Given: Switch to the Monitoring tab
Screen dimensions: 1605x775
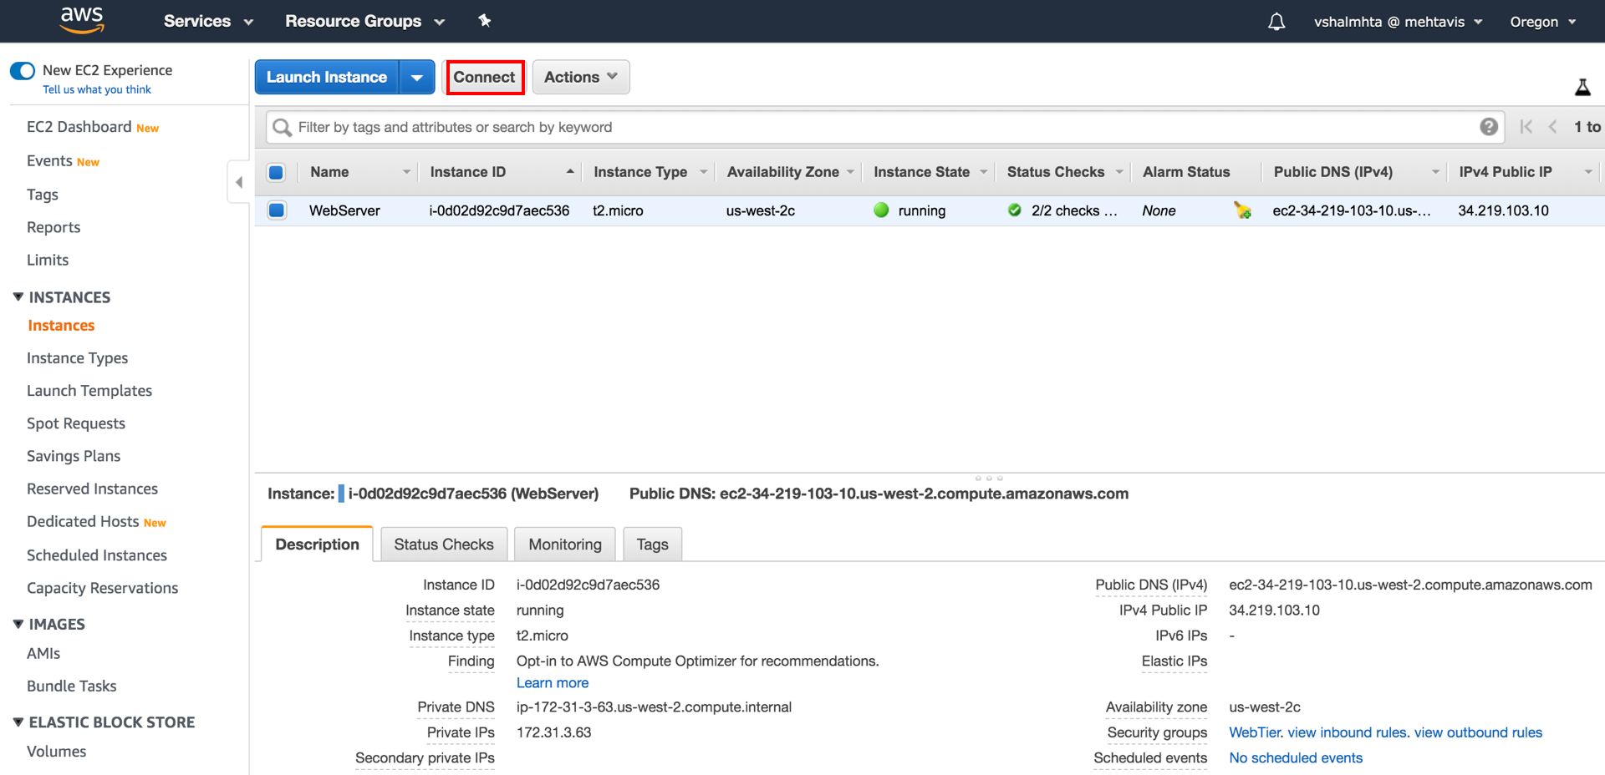Looking at the screenshot, I should 565,545.
